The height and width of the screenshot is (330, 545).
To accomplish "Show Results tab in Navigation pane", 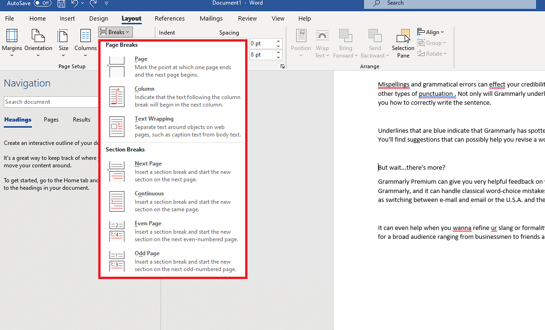I will click(x=81, y=120).
